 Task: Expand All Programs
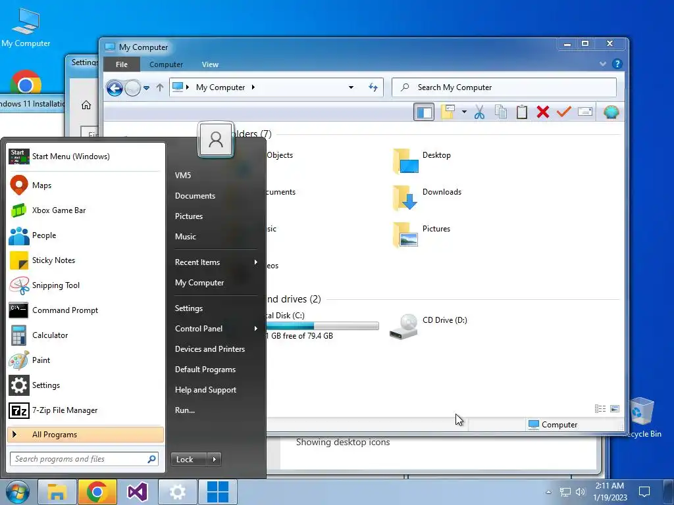pos(86,435)
